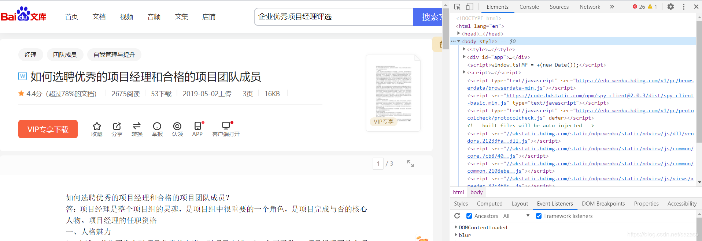Go to 首页 in Wenku navigation

[x=71, y=17]
